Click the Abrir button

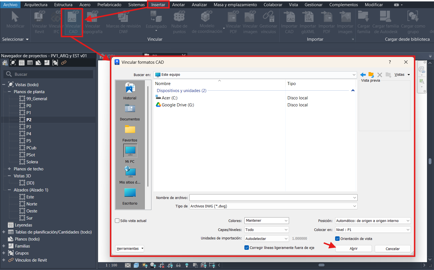[353, 249]
